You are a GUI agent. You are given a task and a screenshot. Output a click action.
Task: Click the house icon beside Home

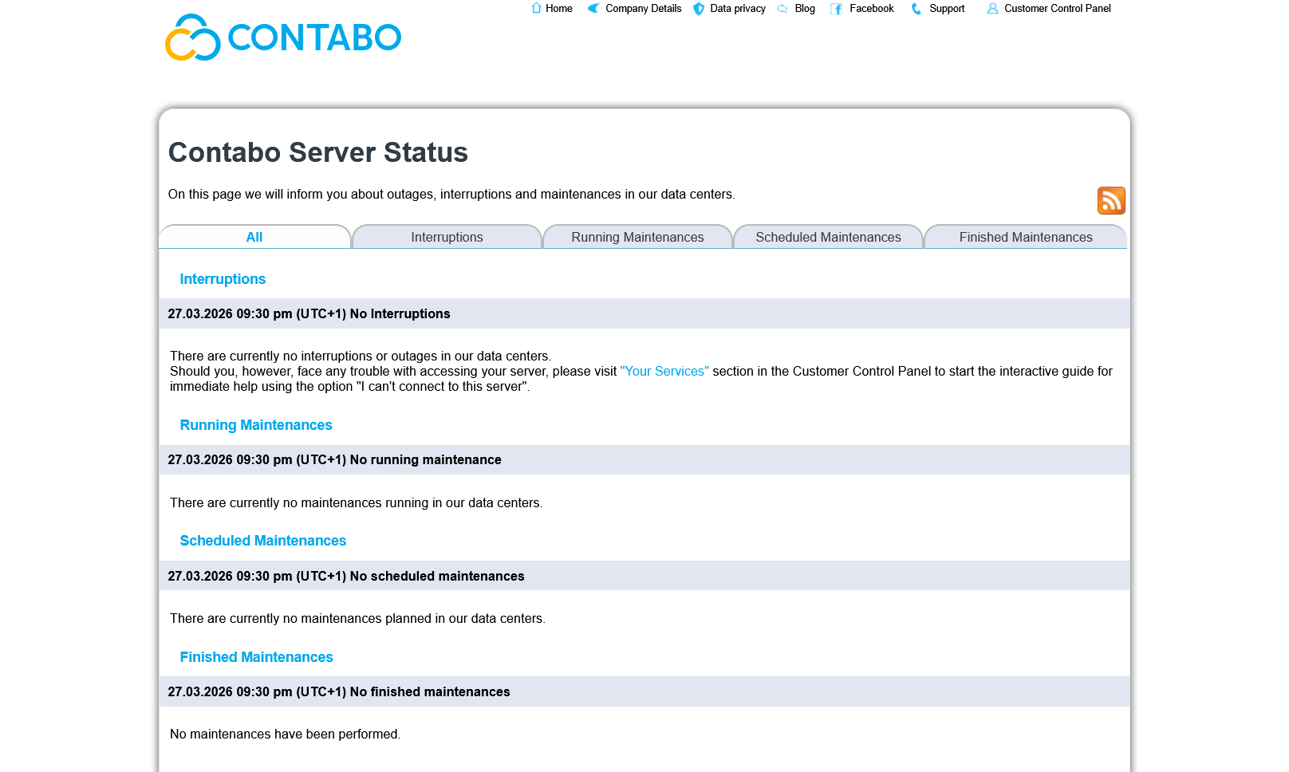click(x=536, y=8)
